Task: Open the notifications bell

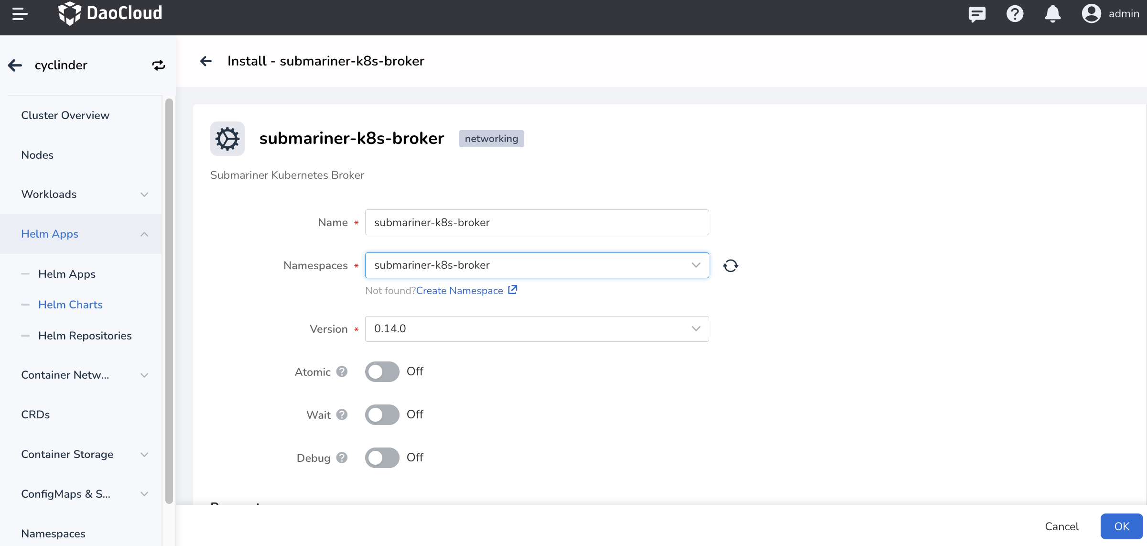Action: click(1053, 14)
